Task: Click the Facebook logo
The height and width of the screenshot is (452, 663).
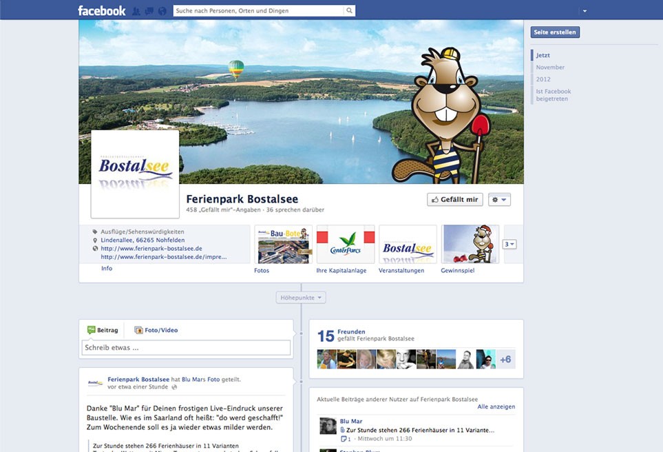Action: 101,10
